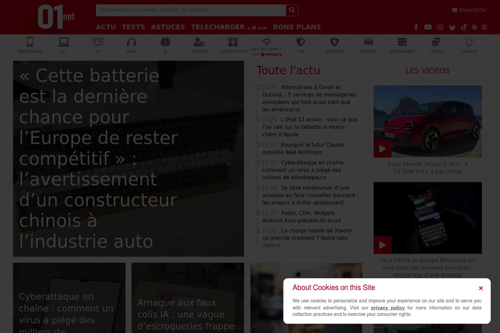Play the Renault Twingo E-Tech video
This screenshot has width=500, height=333.
(382, 149)
